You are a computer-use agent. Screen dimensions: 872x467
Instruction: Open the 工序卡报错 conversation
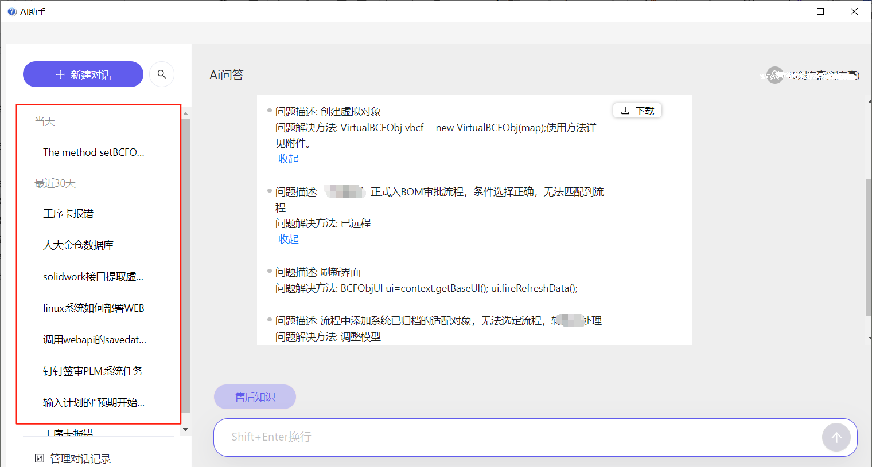point(68,214)
